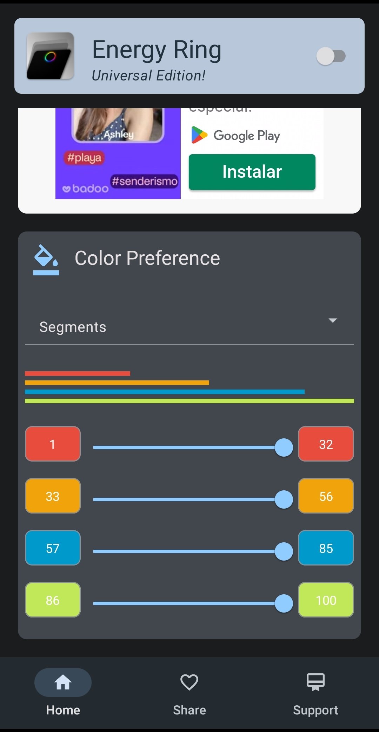Click the Color Preference paint bucket icon
This screenshot has width=379, height=732.
46,260
